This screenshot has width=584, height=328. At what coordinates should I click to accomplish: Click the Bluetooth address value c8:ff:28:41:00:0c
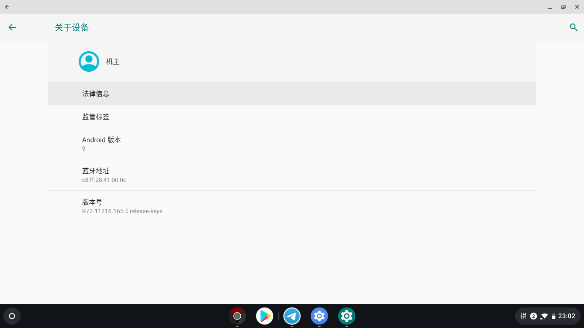(104, 180)
